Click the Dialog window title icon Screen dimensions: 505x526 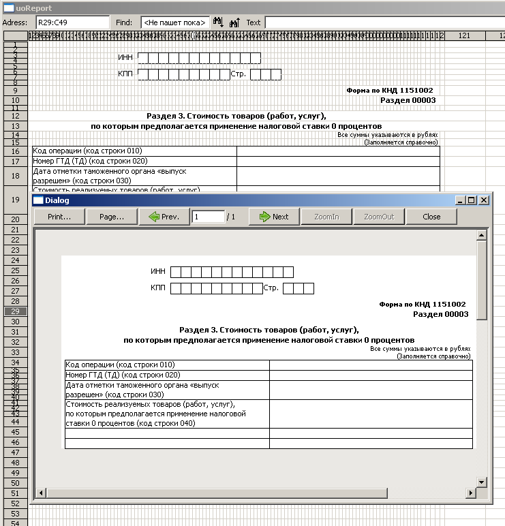coord(38,200)
